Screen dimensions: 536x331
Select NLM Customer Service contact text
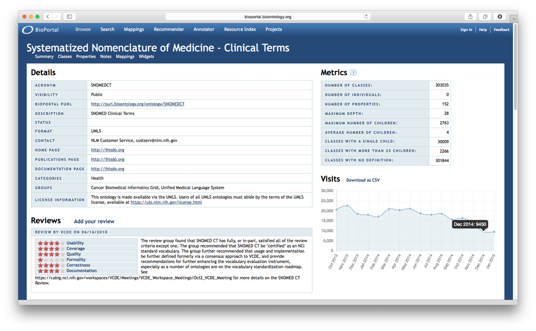coord(134,141)
